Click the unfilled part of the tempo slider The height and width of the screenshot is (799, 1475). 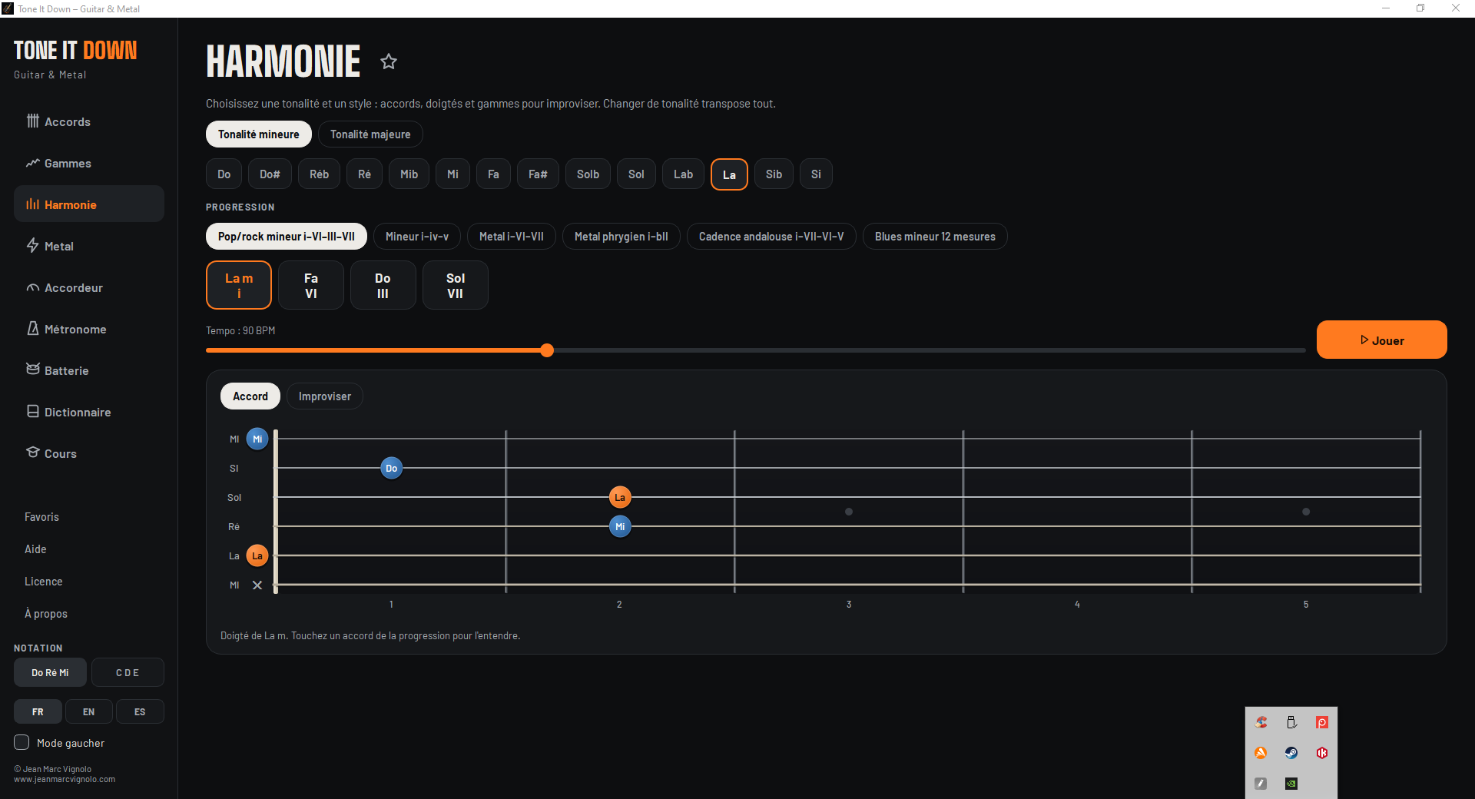[x=930, y=350]
